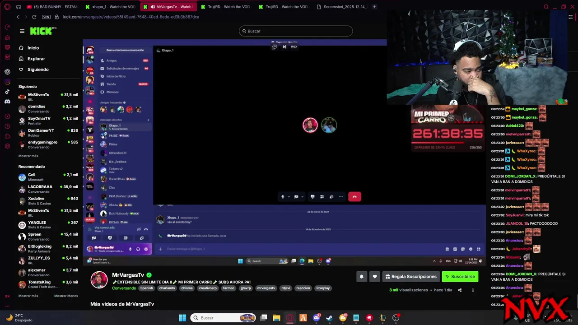Click the red hang up call button
578x325 pixels.
click(x=354, y=197)
